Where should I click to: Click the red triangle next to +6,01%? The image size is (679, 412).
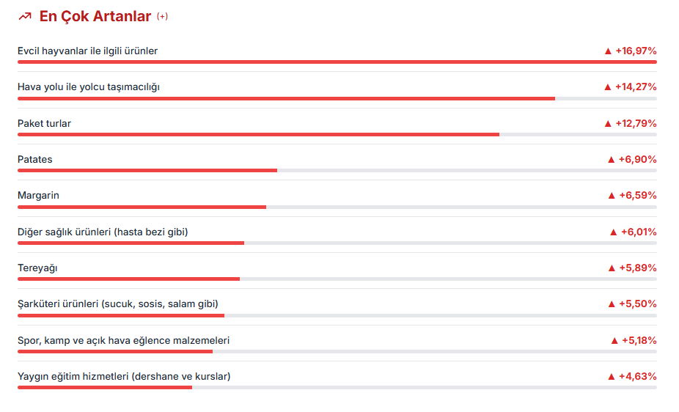point(613,232)
